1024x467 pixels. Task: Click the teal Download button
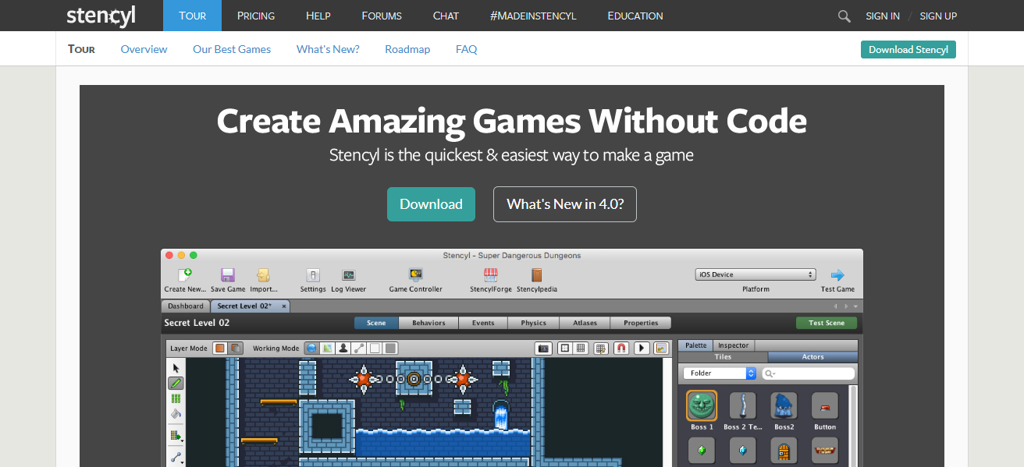tap(431, 204)
